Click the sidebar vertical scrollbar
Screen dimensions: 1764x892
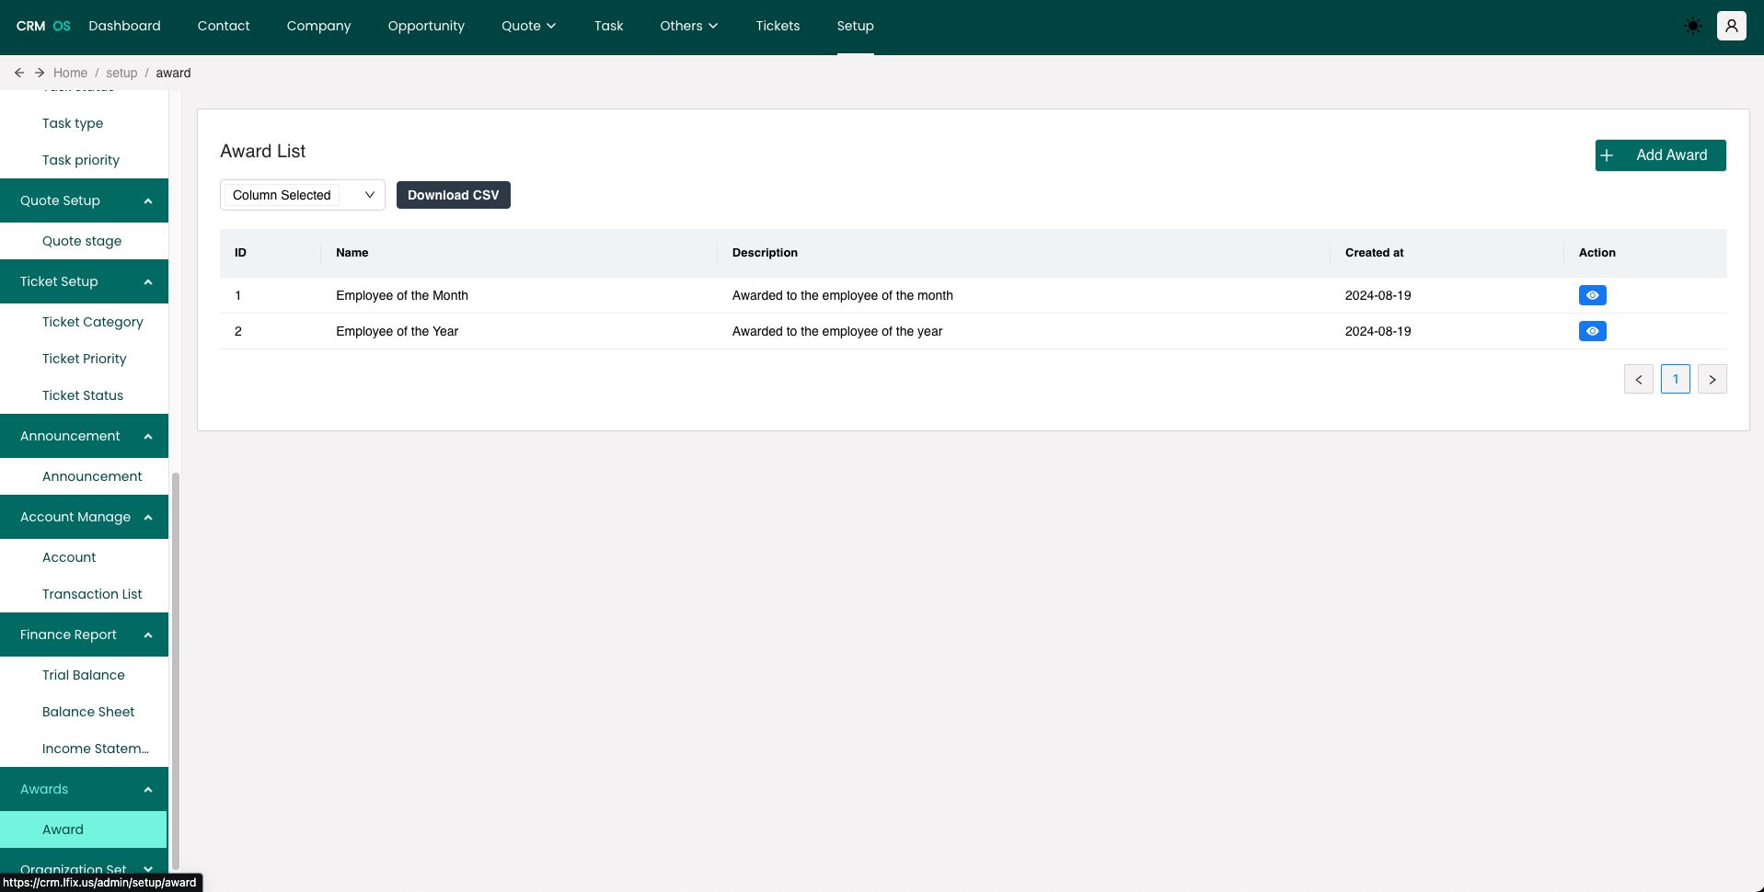[175, 669]
